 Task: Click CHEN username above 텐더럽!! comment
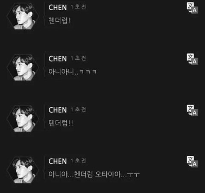point(58,110)
